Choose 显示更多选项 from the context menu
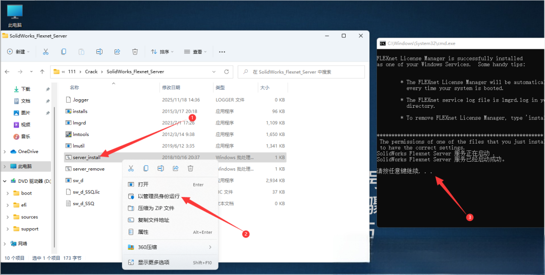The image size is (545, 275). 171,262
